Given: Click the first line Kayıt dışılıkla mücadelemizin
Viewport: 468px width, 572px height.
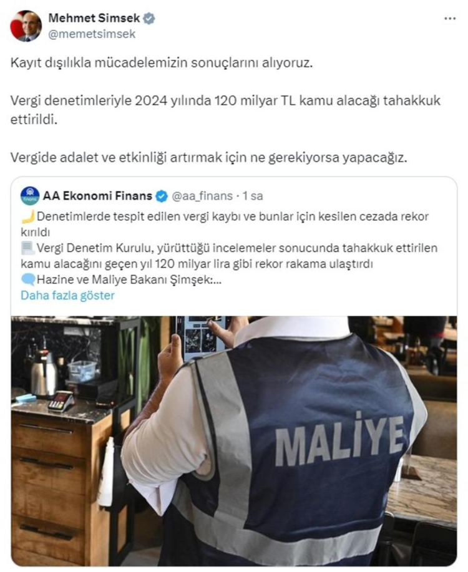Looking at the screenshot, I should [x=162, y=63].
